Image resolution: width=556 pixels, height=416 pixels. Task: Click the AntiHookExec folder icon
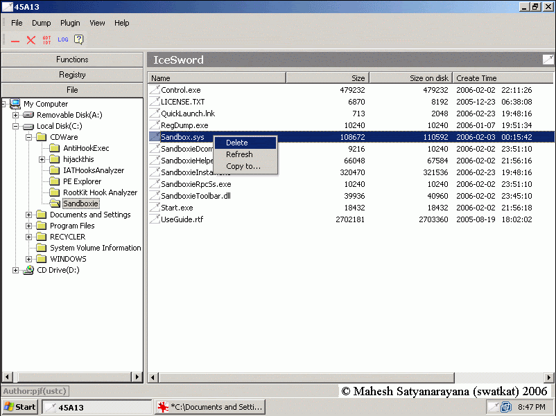54,148
